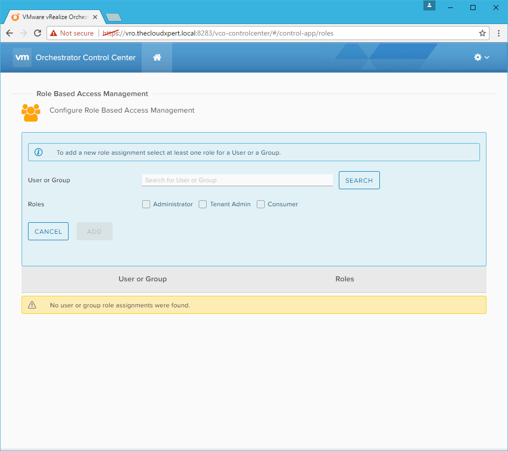Reload the page with browser refresh
This screenshot has width=508, height=451.
tap(38, 33)
